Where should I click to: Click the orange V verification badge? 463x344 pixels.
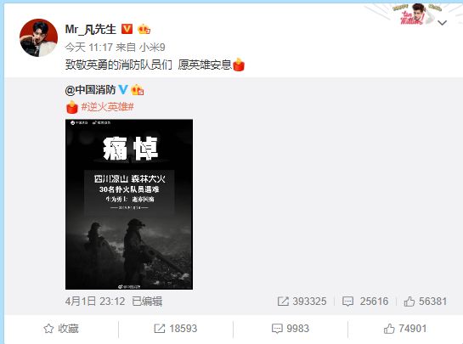pyautogui.click(x=127, y=29)
